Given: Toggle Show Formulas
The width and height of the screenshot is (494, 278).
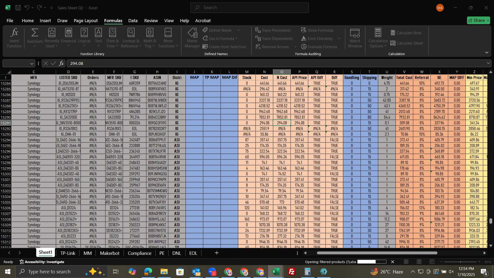Looking at the screenshot, I should click(317, 30).
